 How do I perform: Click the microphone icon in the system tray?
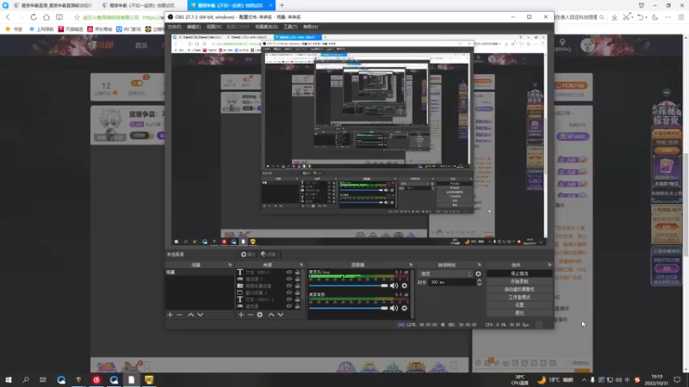tap(593, 379)
